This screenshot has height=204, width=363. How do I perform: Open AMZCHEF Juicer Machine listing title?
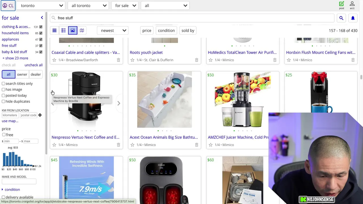coord(238,137)
